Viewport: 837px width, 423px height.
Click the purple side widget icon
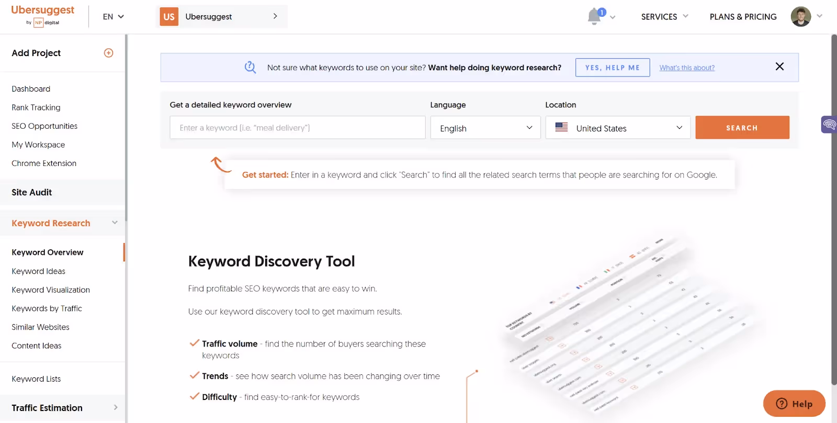(829, 125)
